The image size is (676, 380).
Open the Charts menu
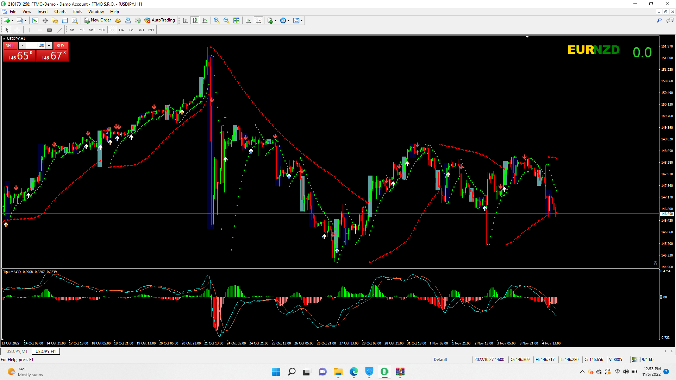pos(60,12)
